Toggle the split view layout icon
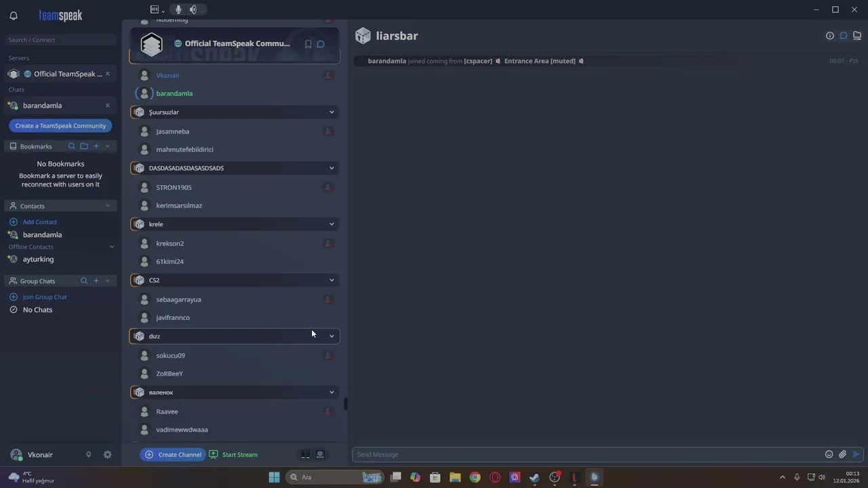 [306, 455]
